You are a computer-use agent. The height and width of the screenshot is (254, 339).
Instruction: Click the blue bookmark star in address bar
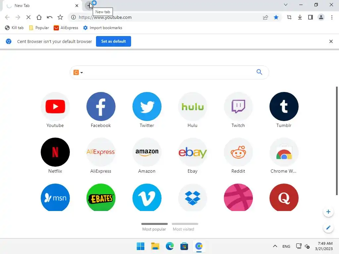point(276,17)
